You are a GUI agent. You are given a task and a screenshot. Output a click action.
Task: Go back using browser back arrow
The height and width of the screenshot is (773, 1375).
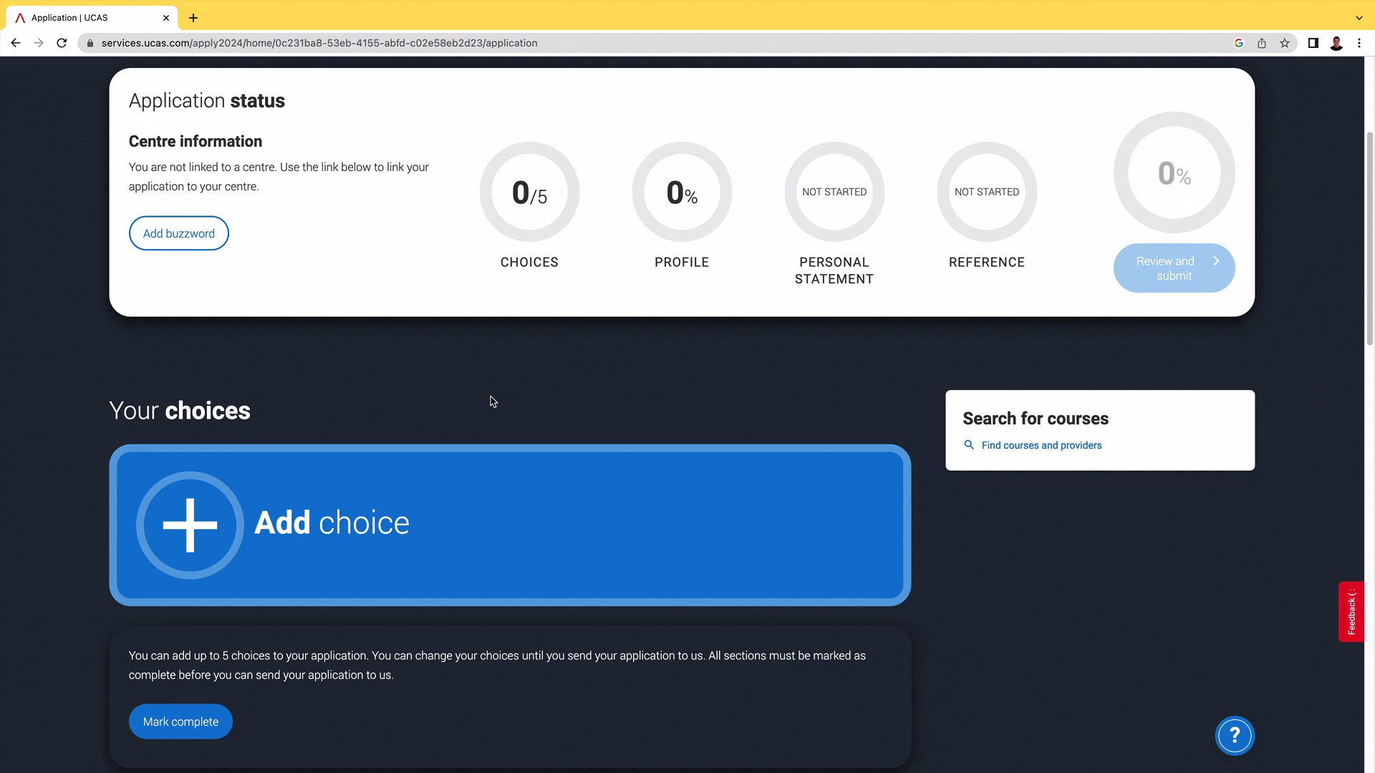[x=16, y=43]
